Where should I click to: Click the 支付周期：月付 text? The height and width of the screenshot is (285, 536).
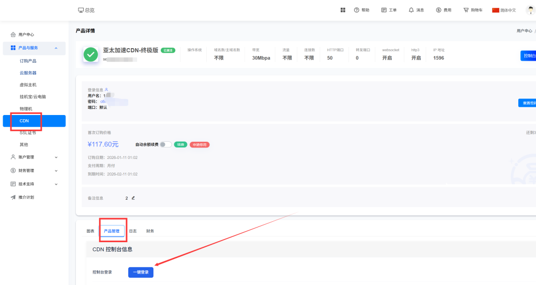tap(101, 166)
